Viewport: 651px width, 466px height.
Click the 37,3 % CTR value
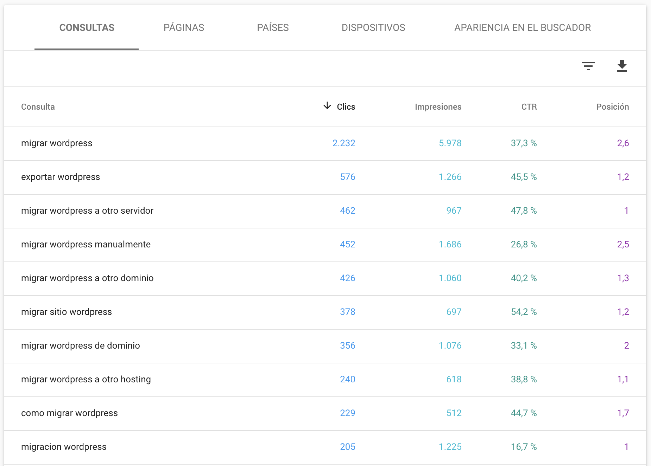coord(524,143)
